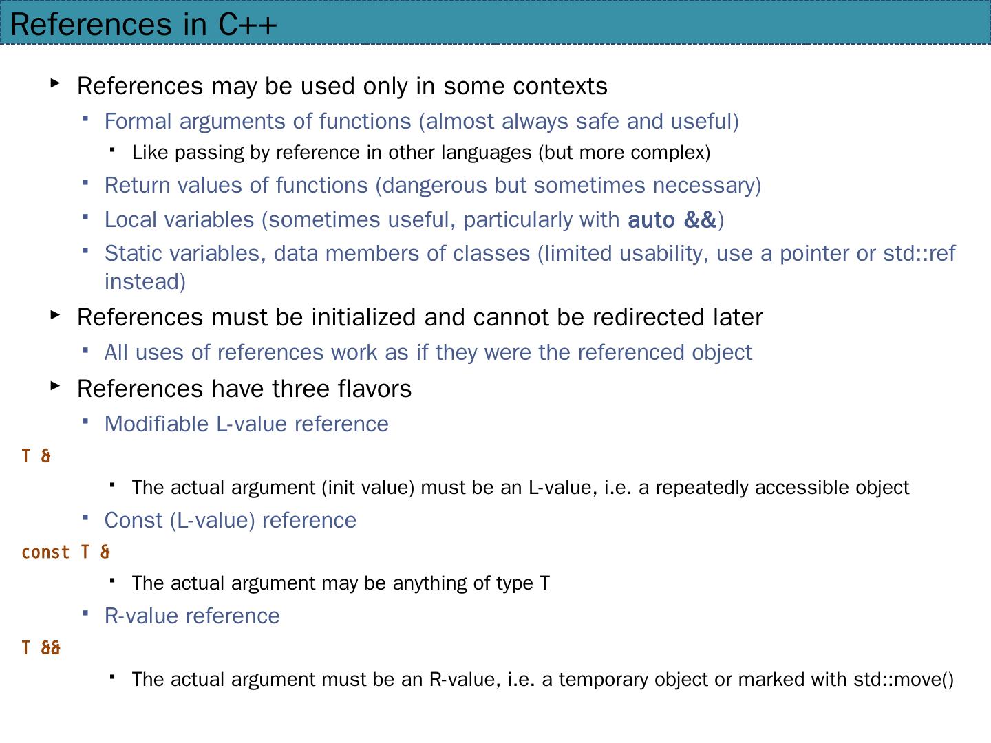Click the "Return values of functions" line

pos(432,186)
